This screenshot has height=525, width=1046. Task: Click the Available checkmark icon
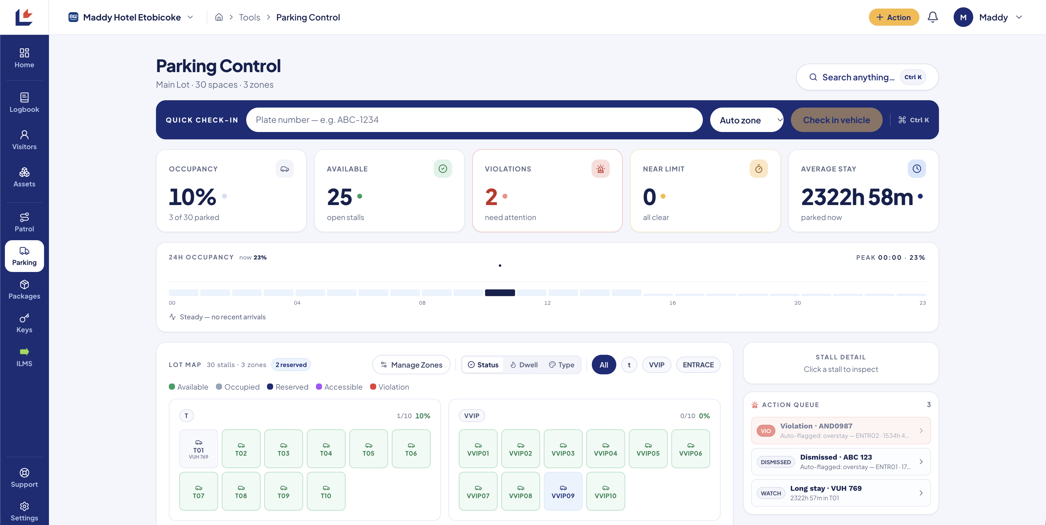tap(443, 169)
